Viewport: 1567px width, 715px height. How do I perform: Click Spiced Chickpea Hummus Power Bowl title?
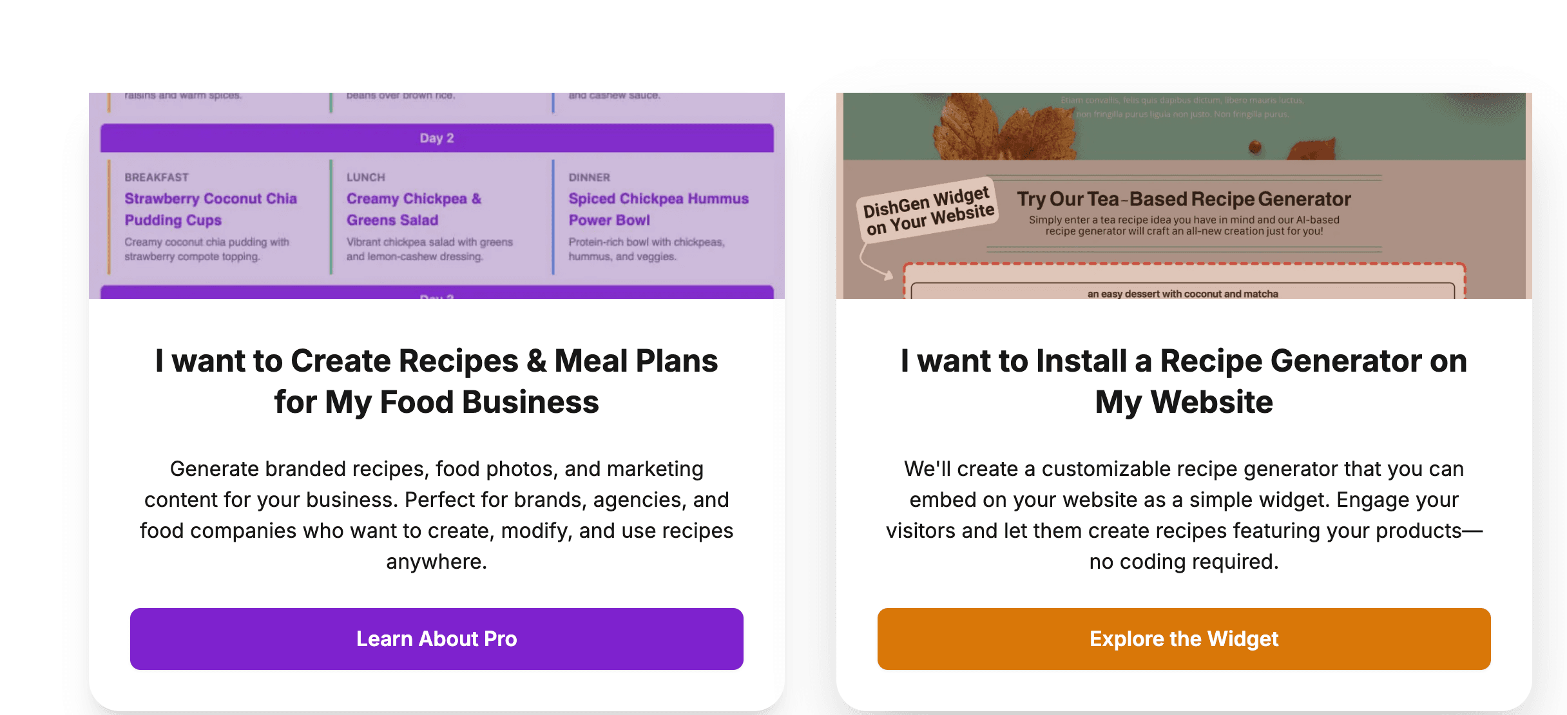click(659, 209)
